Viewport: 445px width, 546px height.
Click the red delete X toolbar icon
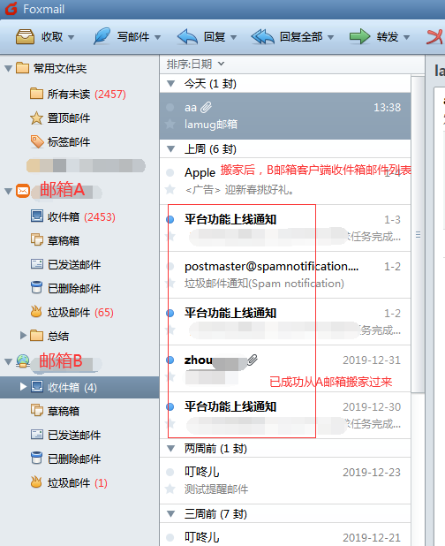tap(435, 37)
